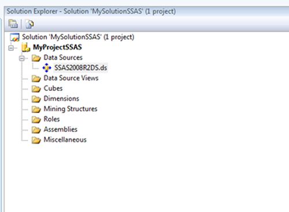This screenshot has height=212, width=289.
Task: Click the Solution Explorer panel title bar
Action: coord(146,11)
